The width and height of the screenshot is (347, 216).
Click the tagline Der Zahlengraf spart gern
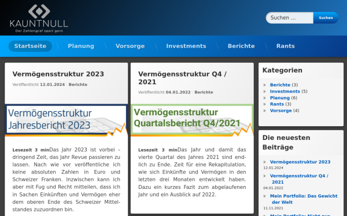click(x=39, y=31)
